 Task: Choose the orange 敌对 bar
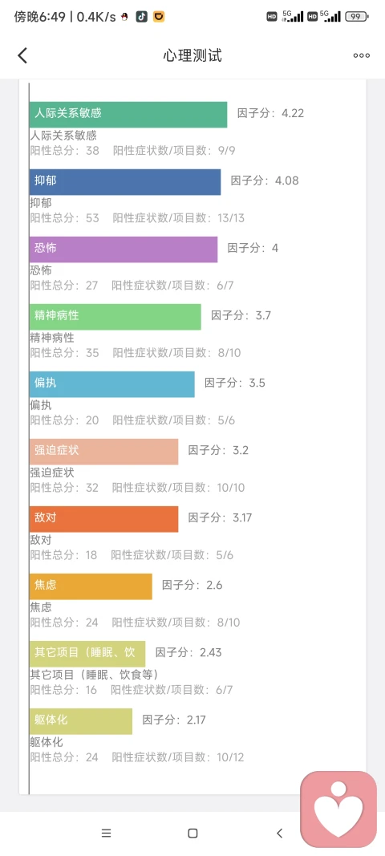103,518
